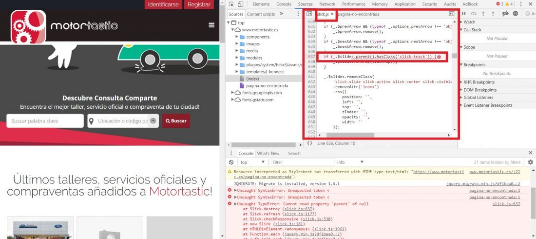Open pagina-no-encontrada file in navigator tree
This screenshot has height=239, width=536.
pos(267,86)
